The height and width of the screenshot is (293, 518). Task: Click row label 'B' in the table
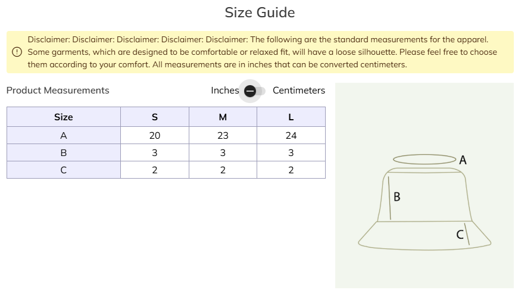[64, 152]
